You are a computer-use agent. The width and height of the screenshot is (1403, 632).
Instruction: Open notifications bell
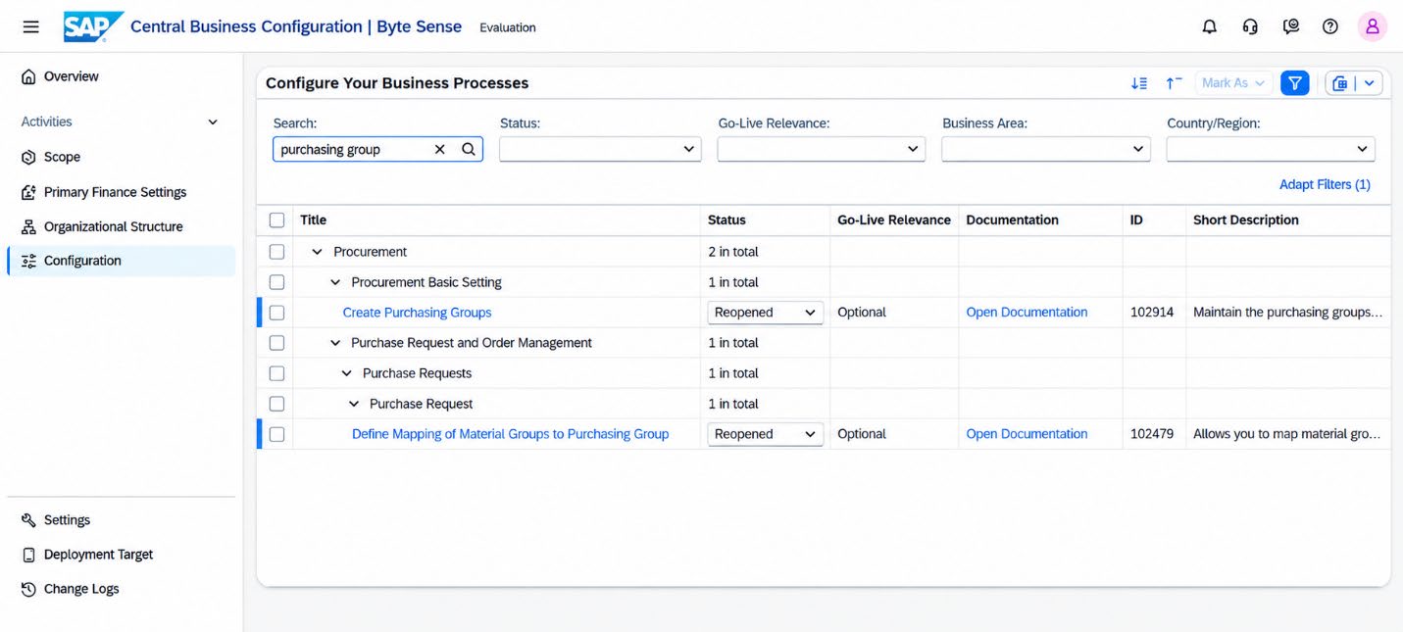(x=1210, y=26)
